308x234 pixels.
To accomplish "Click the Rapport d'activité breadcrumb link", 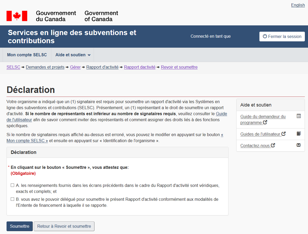I will click(x=102, y=67).
